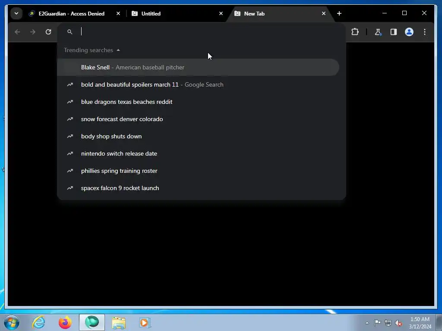Screen dimensions: 442x331
Task: Click trending icon beside spacex falcon 9
Action: click(x=70, y=188)
